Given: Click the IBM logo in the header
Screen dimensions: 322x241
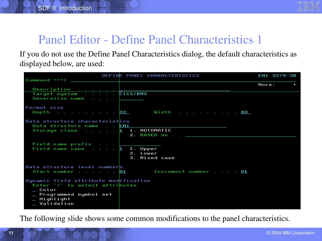Looking at the screenshot, I should tap(308, 6).
